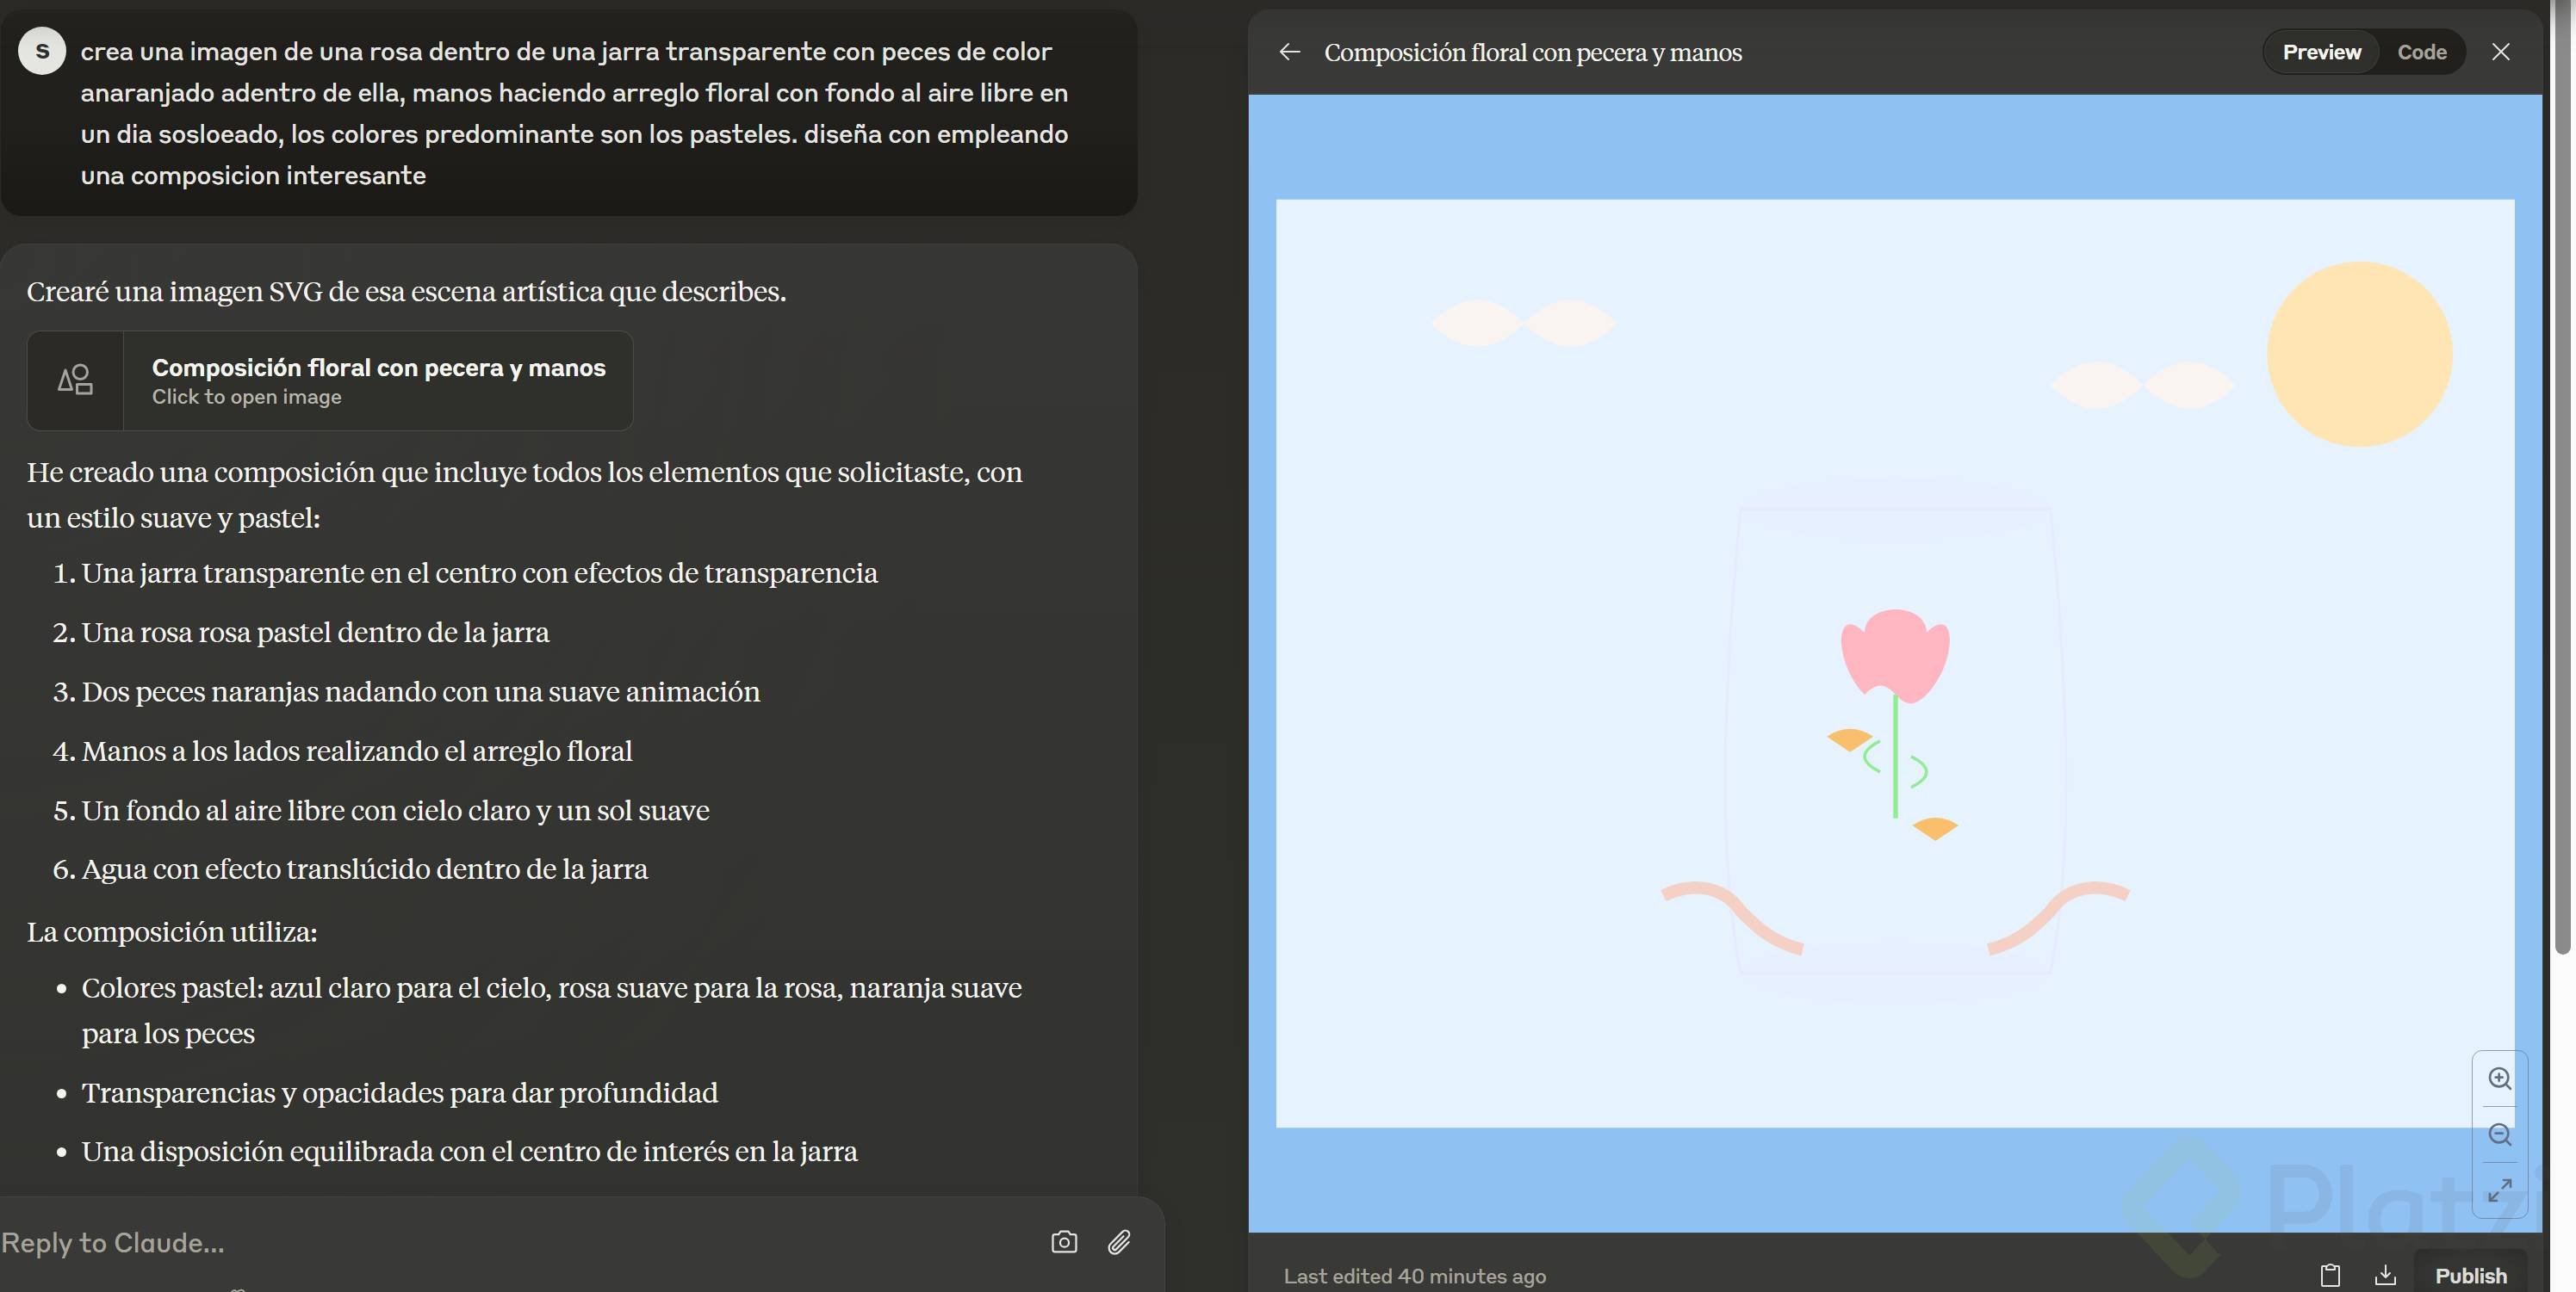
Task: Attach a file with paperclip icon
Action: 1119,1242
